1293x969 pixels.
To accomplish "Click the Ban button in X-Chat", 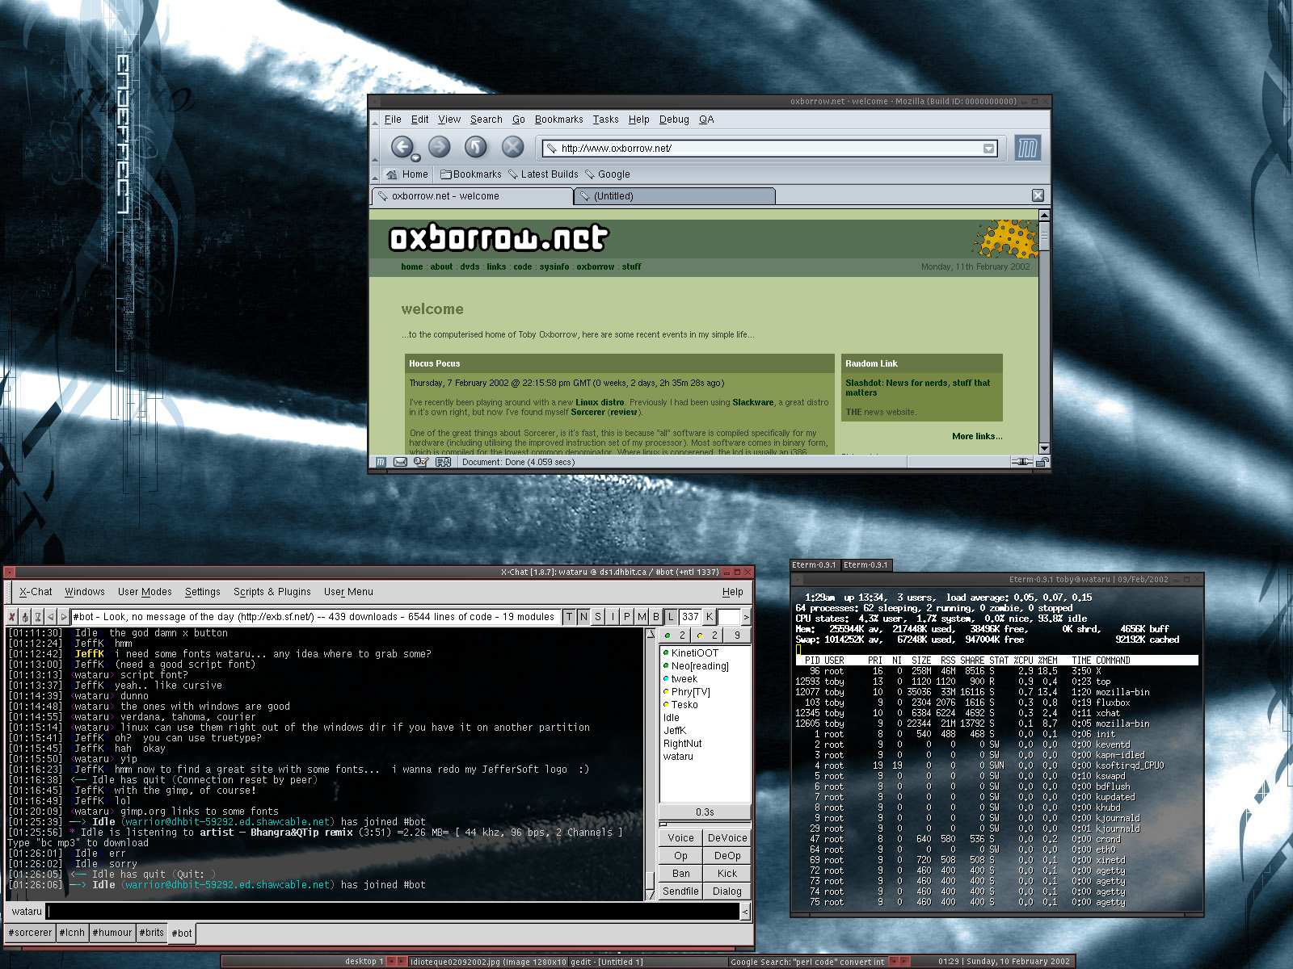I will 681,874.
